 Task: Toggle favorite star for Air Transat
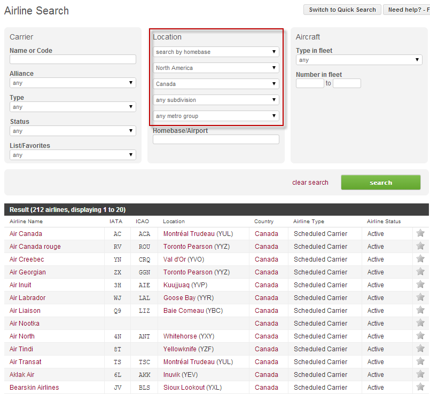click(420, 361)
